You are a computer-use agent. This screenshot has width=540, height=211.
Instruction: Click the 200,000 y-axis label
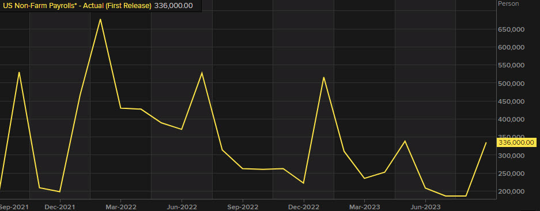click(511, 191)
